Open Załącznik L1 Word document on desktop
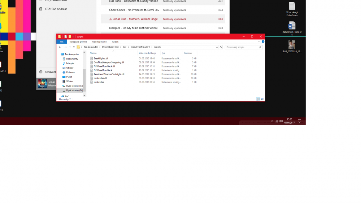Image resolution: width=361 pixels, height=203 pixels. [x=292, y=28]
